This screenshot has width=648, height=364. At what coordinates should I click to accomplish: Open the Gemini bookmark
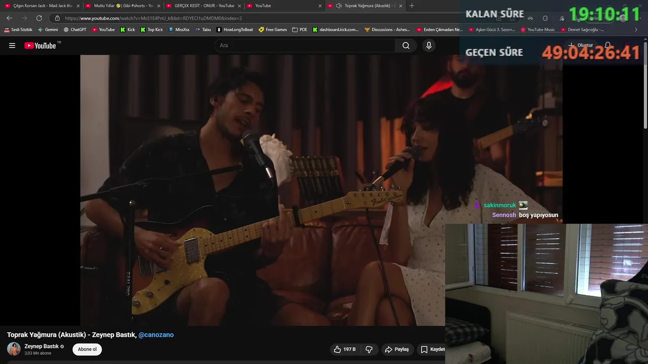(x=48, y=30)
